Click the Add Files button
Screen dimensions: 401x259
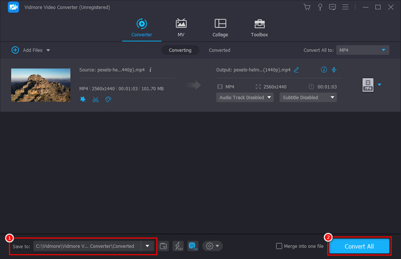coord(30,50)
